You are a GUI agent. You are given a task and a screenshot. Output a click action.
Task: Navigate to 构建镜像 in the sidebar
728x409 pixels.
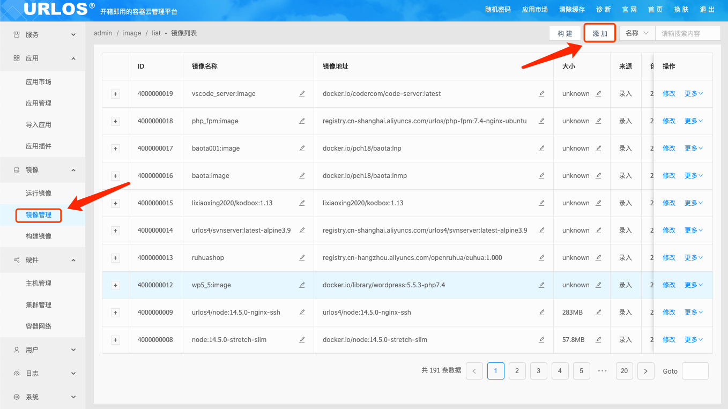(x=38, y=237)
